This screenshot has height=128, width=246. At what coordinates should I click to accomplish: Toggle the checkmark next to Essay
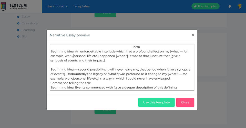18,17
